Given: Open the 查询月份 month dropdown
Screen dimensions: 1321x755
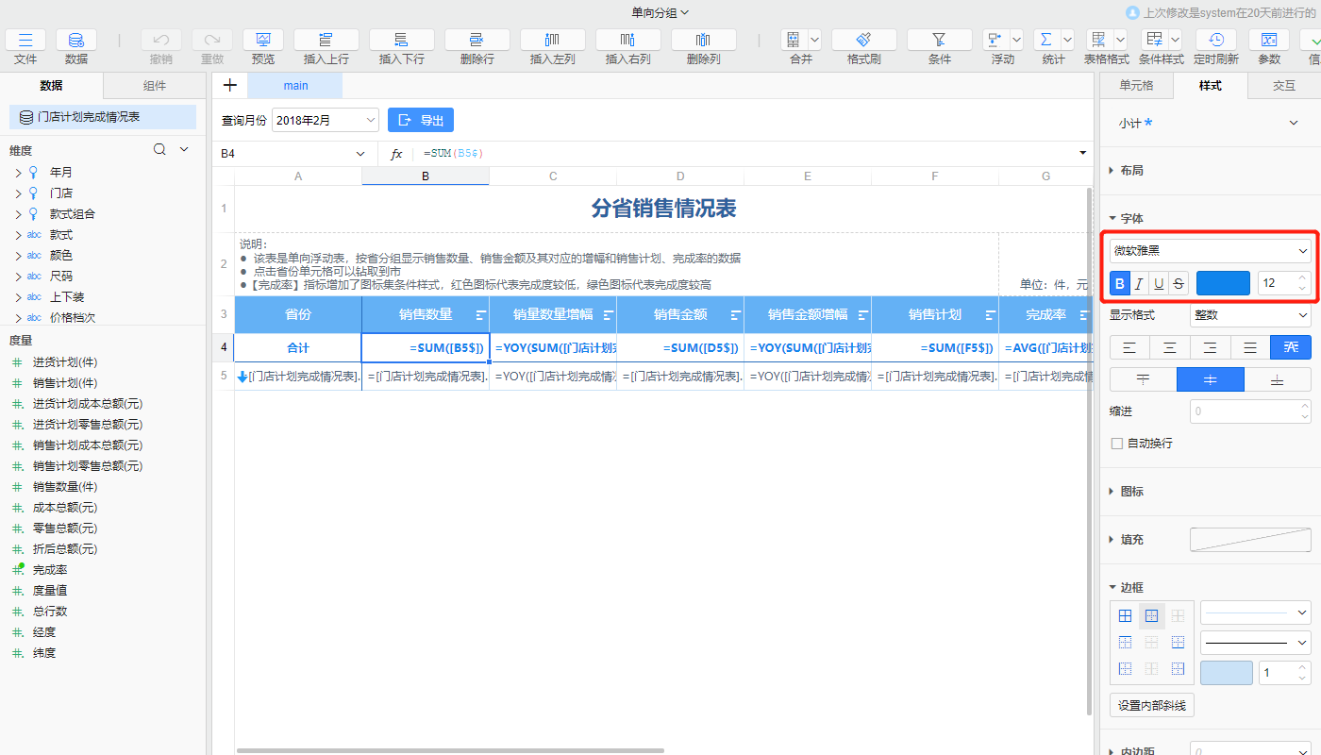Looking at the screenshot, I should pyautogui.click(x=326, y=120).
